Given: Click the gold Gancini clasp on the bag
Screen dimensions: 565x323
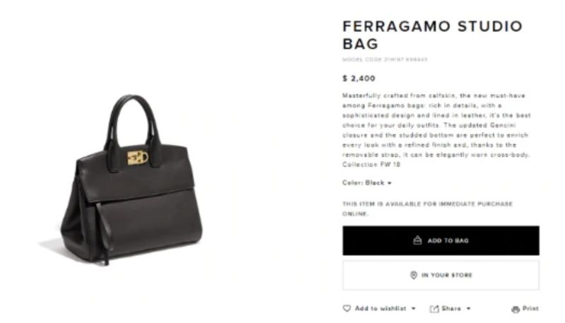Looking at the screenshot, I should pos(138,158).
